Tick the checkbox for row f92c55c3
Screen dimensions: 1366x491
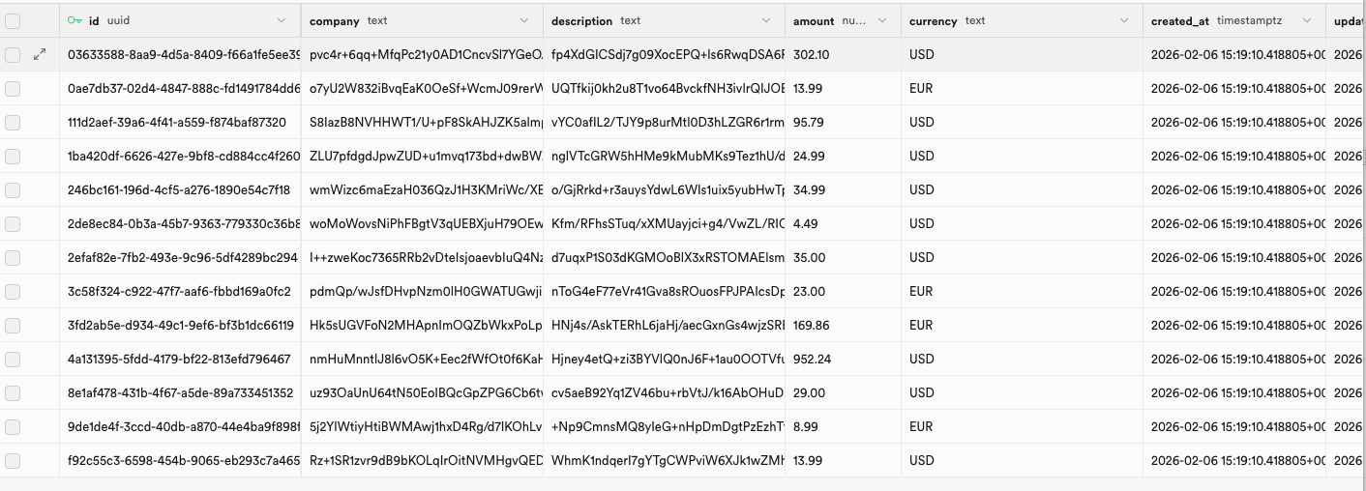[13, 461]
